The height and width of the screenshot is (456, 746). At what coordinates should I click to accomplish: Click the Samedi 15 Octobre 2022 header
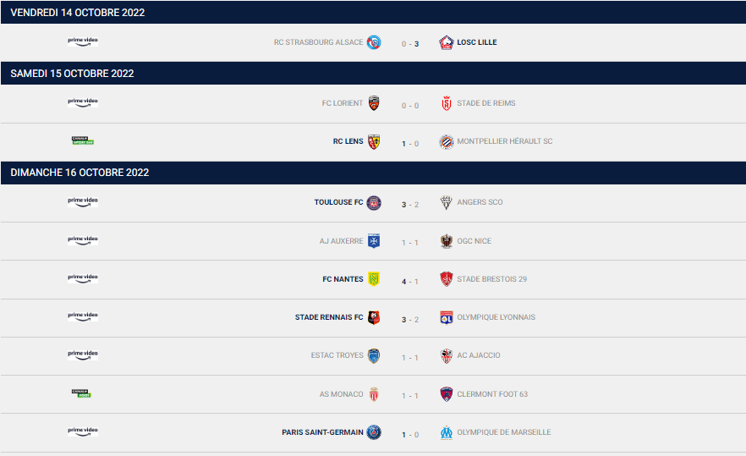[72, 74]
